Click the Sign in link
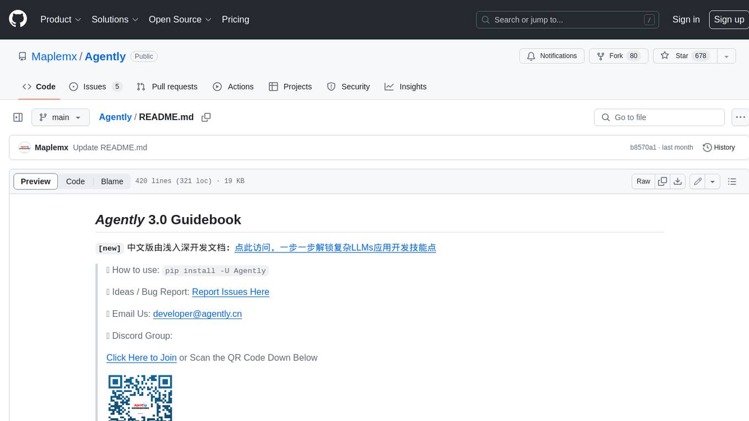The image size is (749, 421). [x=686, y=19]
